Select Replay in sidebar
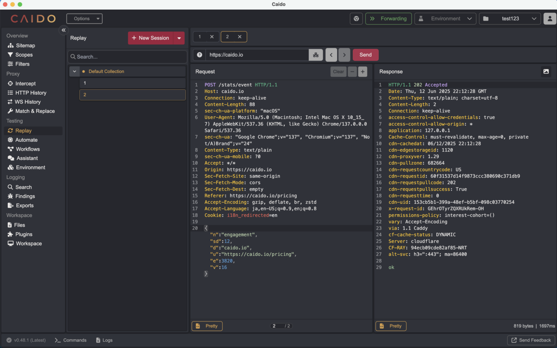 [x=33, y=131]
